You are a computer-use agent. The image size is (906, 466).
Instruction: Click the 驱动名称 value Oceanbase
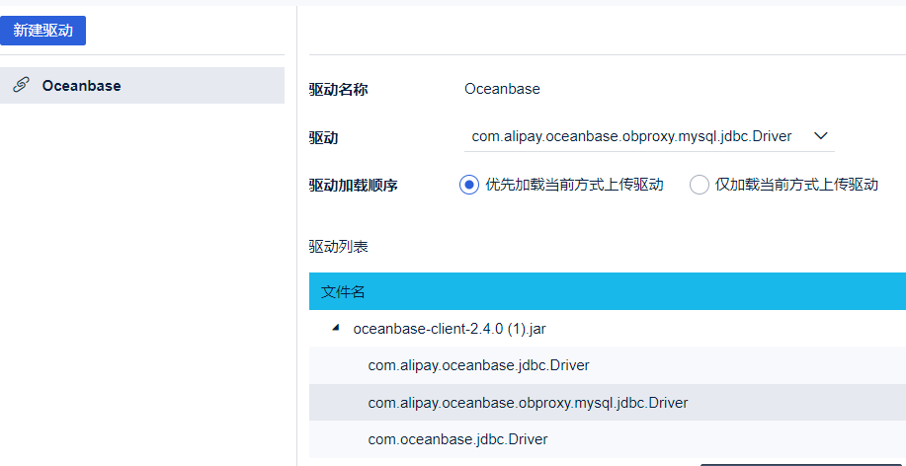[x=502, y=89]
